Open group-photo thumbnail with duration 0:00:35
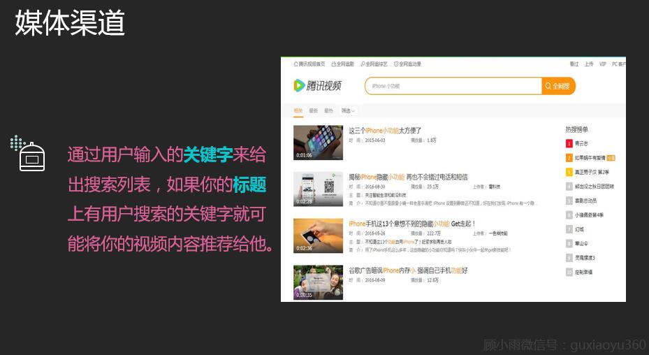649x355 pixels. click(319, 282)
